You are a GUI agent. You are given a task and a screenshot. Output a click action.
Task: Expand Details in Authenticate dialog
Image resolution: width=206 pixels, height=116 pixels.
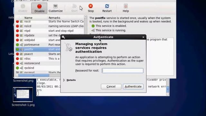click(70, 80)
